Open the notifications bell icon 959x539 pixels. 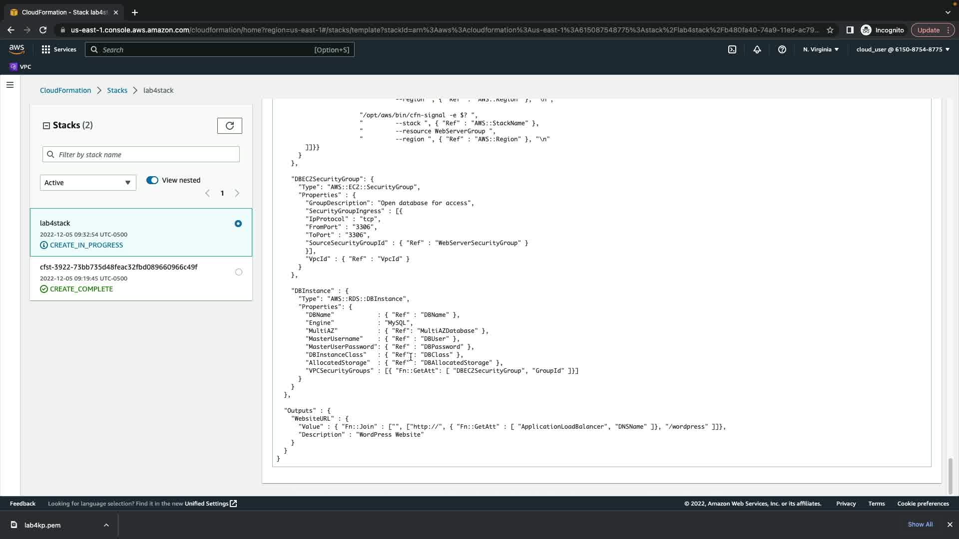(757, 49)
